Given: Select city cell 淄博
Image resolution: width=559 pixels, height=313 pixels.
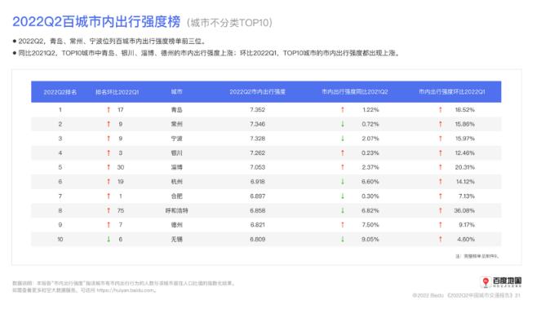Looking at the screenshot, I should [x=176, y=167].
